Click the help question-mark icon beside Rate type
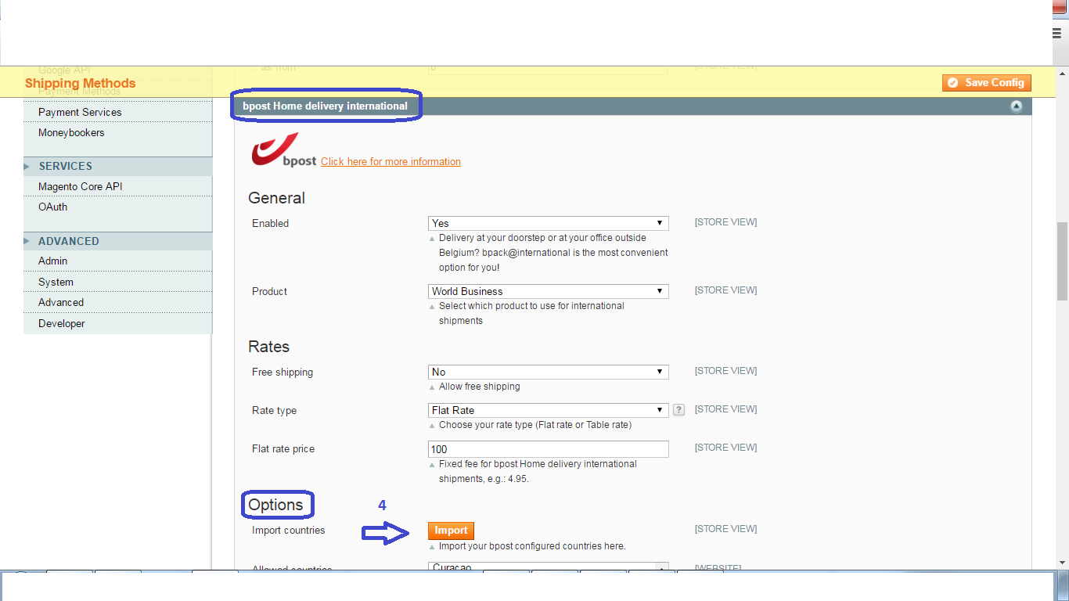Image resolution: width=1069 pixels, height=601 pixels. [678, 409]
